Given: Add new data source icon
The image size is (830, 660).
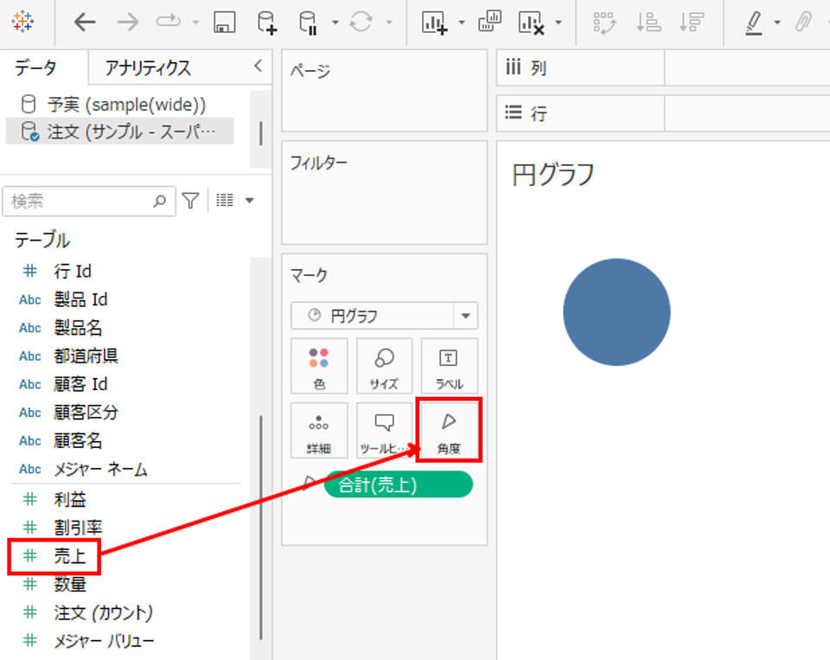Looking at the screenshot, I should (x=267, y=22).
